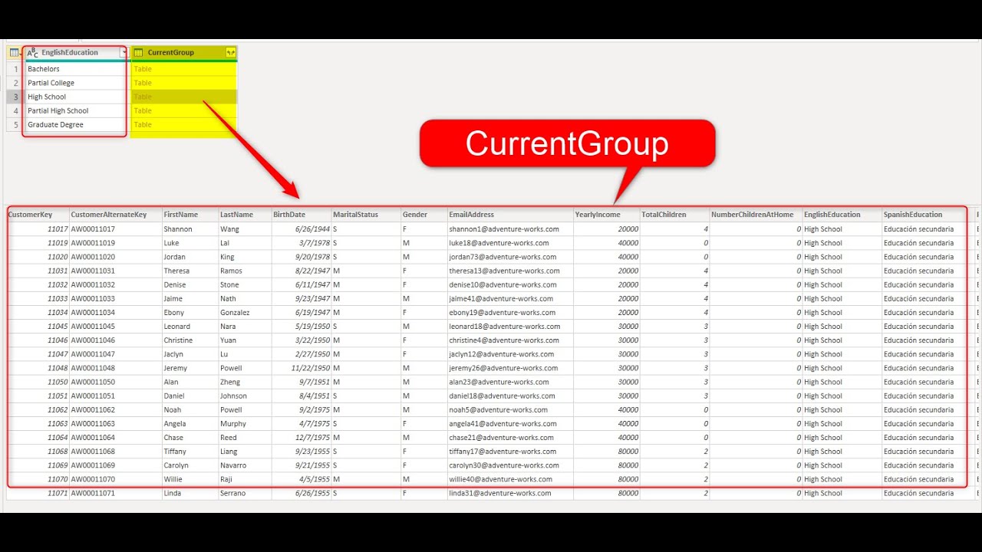982x552 pixels.
Task: Click the YearlyIncome preview column header
Action: point(607,215)
